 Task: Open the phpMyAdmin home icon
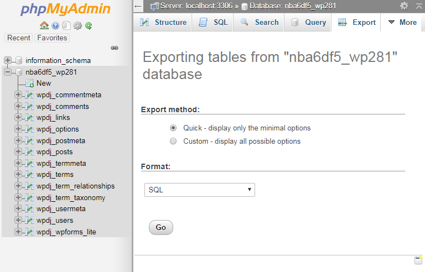[44, 26]
